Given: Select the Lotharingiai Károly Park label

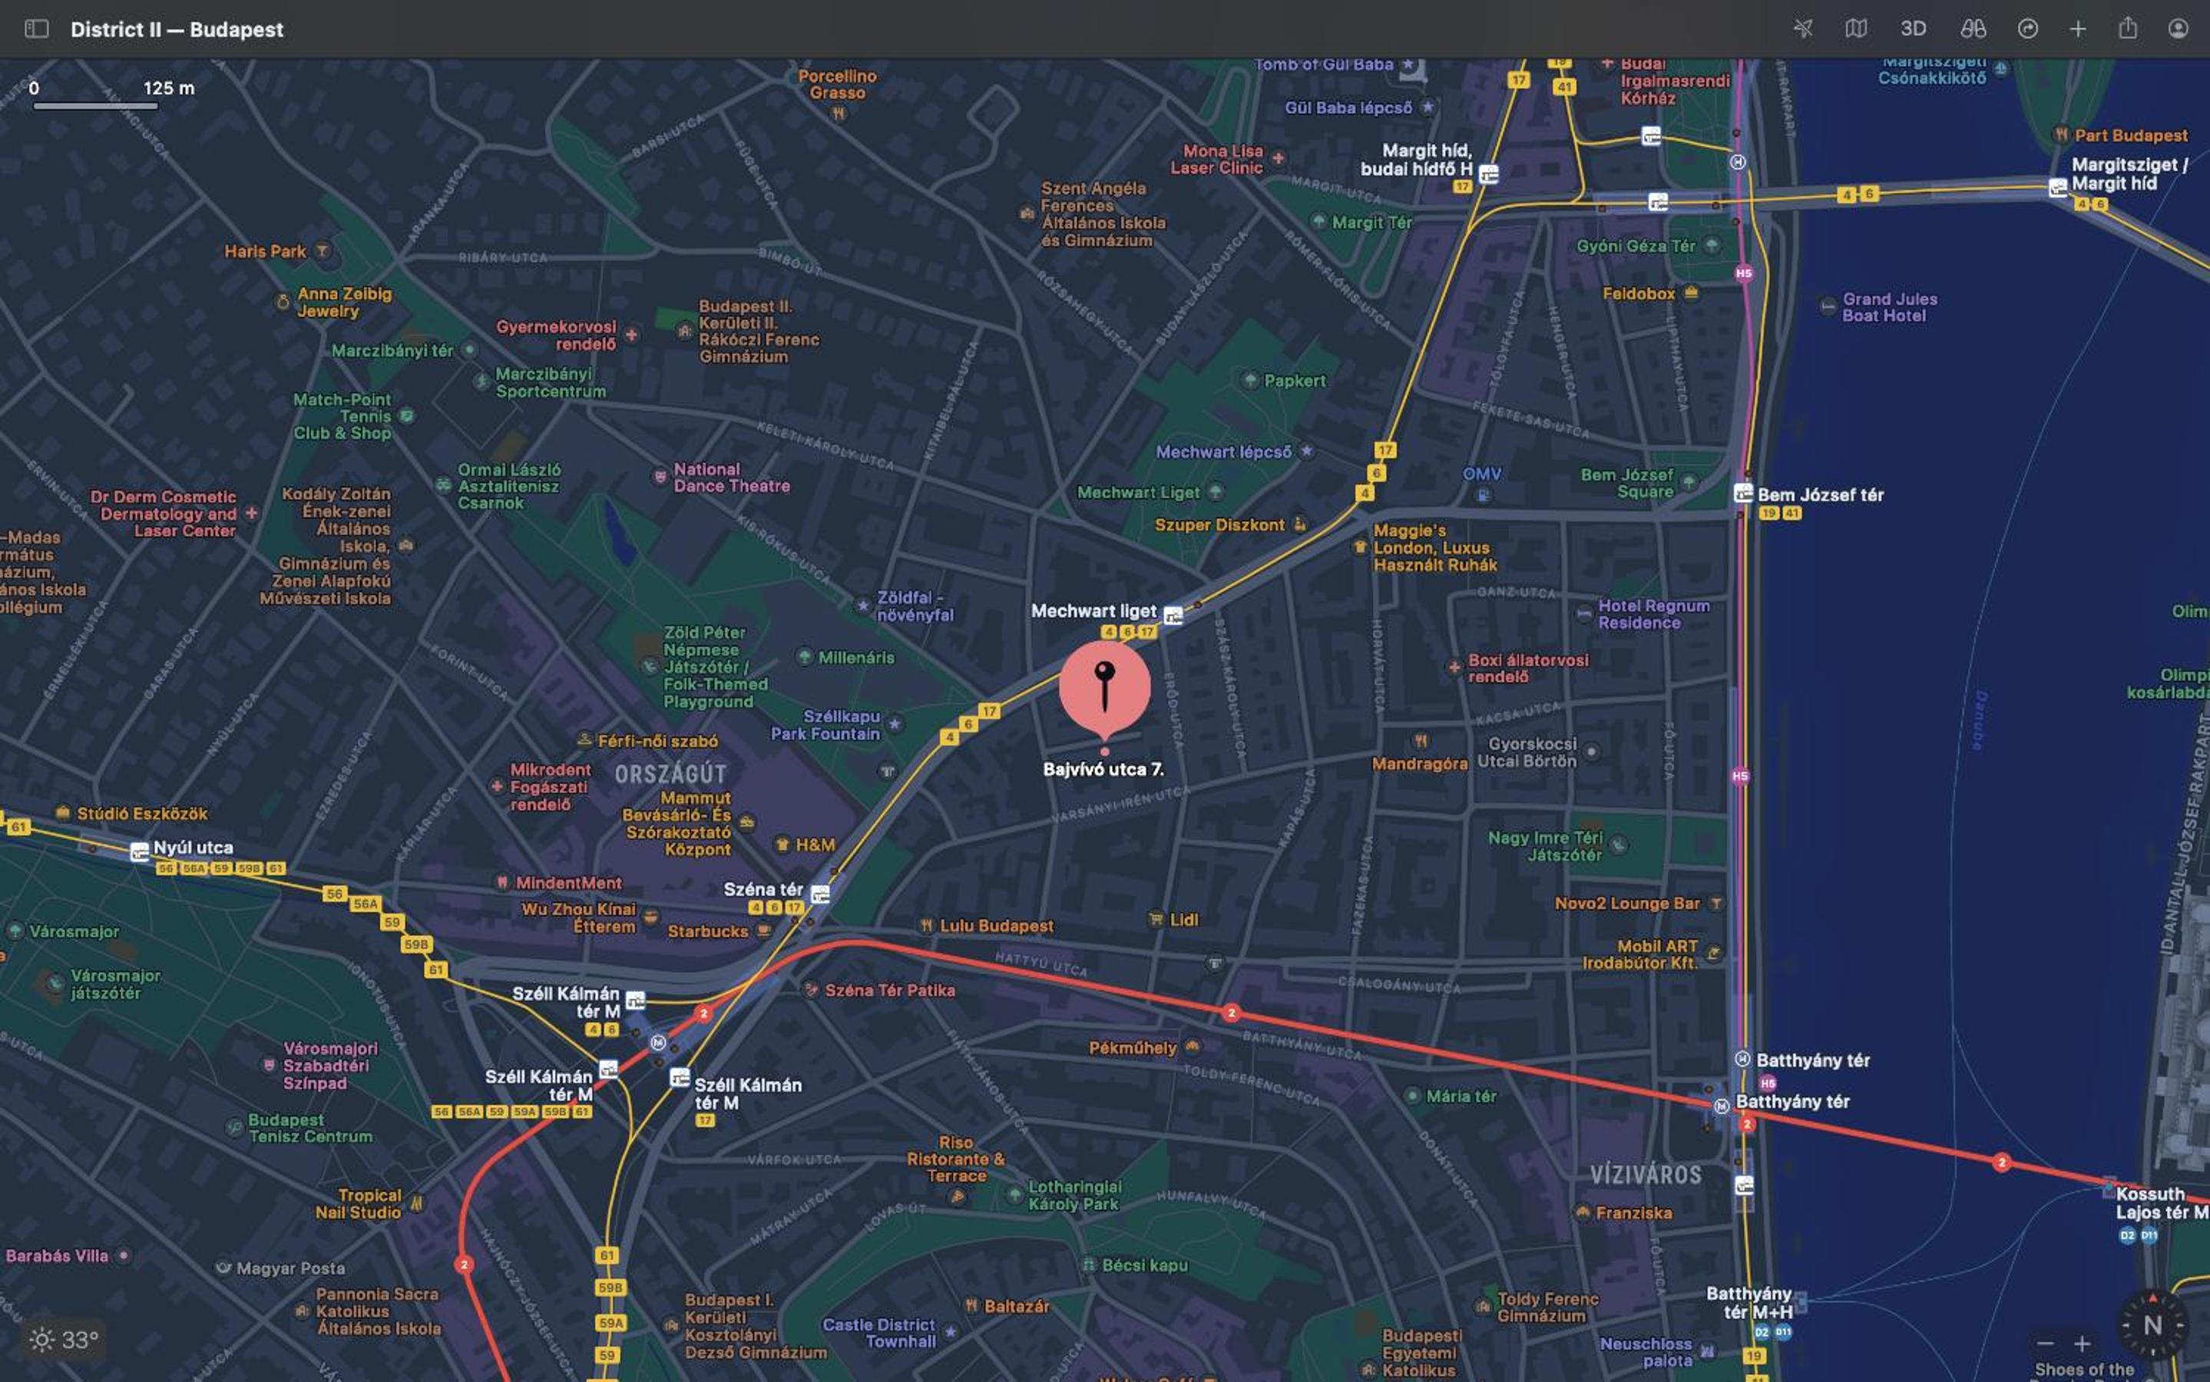Looking at the screenshot, I should [1075, 1195].
